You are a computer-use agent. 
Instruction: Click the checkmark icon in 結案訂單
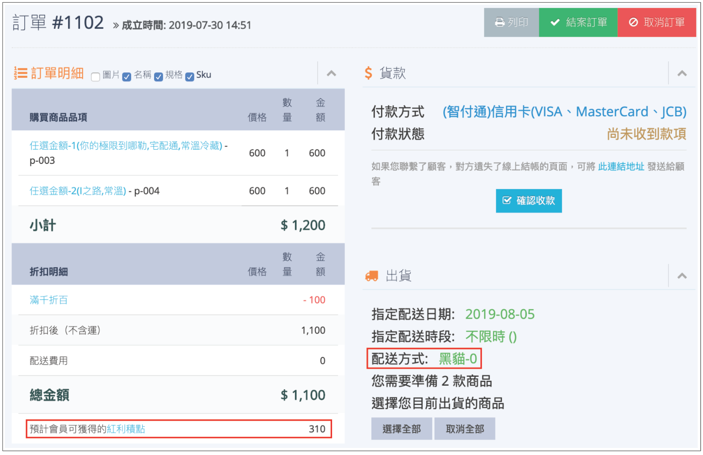click(555, 22)
